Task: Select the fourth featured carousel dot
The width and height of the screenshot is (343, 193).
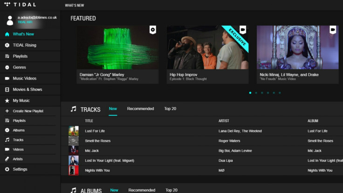Action: [268, 93]
